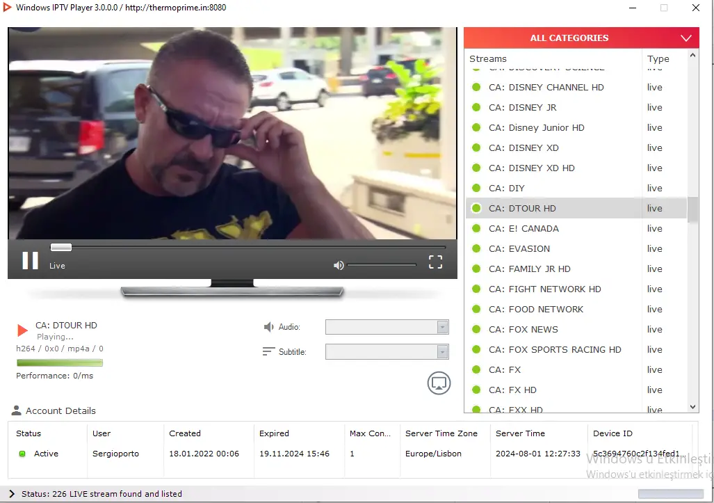Click the cast to screen icon
The height and width of the screenshot is (503, 714).
tap(439, 383)
